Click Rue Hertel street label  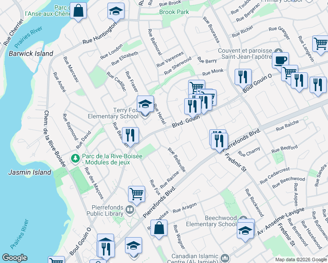pyautogui.click(x=160, y=114)
